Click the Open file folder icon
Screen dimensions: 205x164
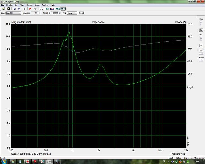(x=4, y=9)
